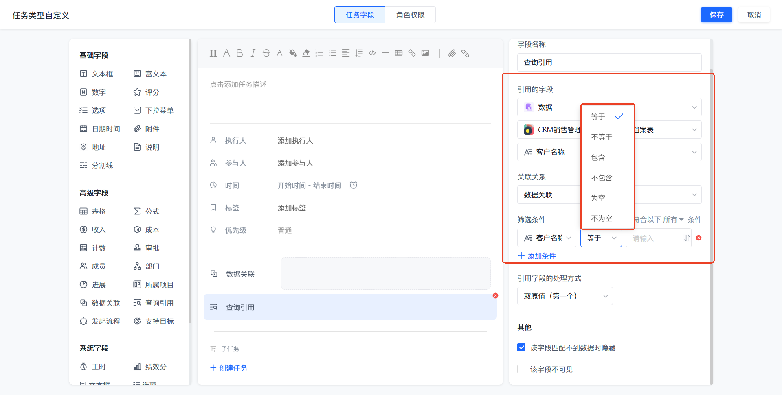Insert a numbered list

[319, 53]
